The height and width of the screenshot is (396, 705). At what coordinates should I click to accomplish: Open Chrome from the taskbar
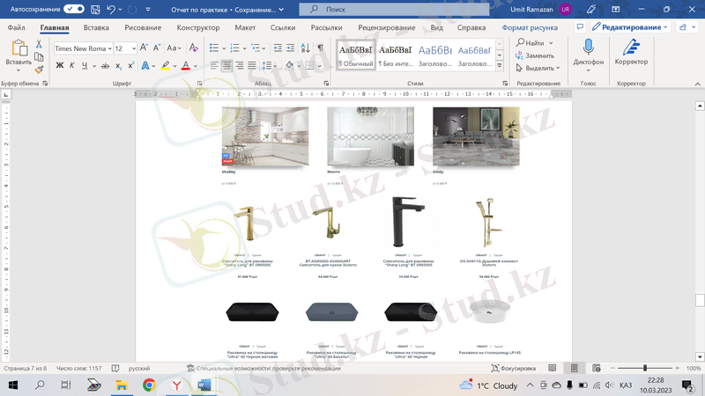[x=149, y=385]
